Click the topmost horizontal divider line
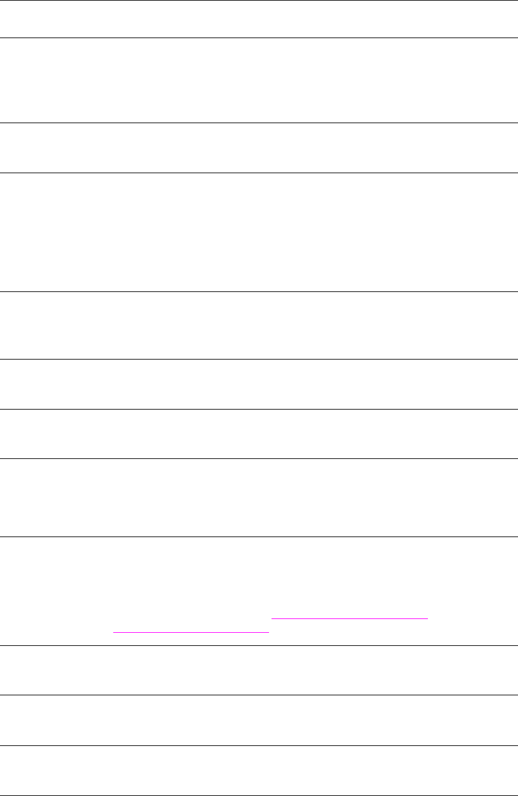 click(259, 1)
